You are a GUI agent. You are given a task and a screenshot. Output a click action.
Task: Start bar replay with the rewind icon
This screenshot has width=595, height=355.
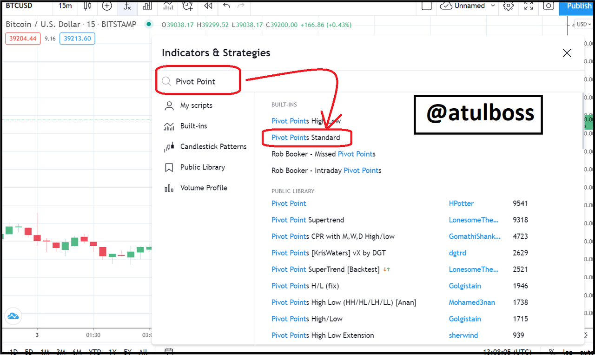[x=208, y=6]
